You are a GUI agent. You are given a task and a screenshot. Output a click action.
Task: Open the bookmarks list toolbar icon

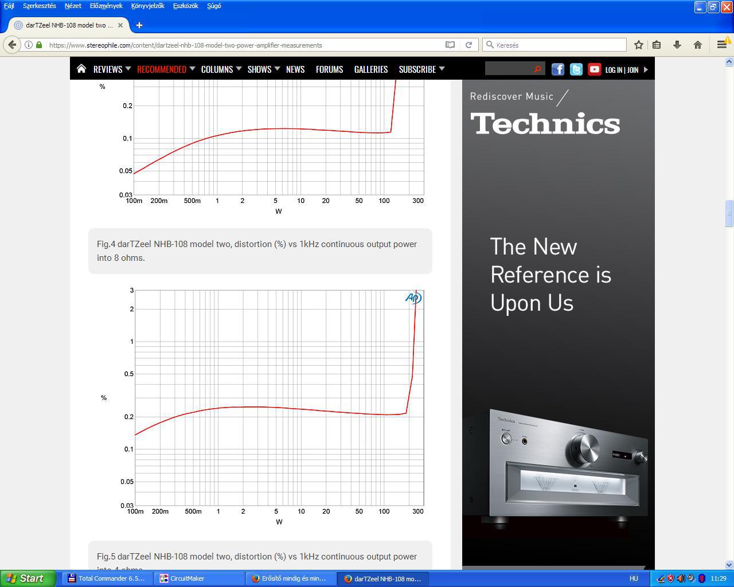(x=657, y=45)
